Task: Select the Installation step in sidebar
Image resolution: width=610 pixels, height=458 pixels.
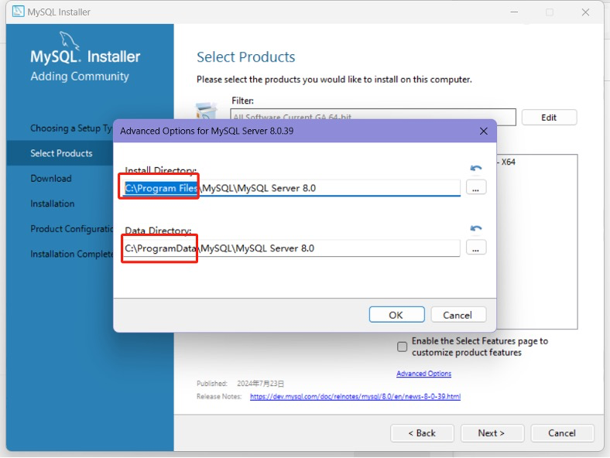Action: tap(53, 203)
